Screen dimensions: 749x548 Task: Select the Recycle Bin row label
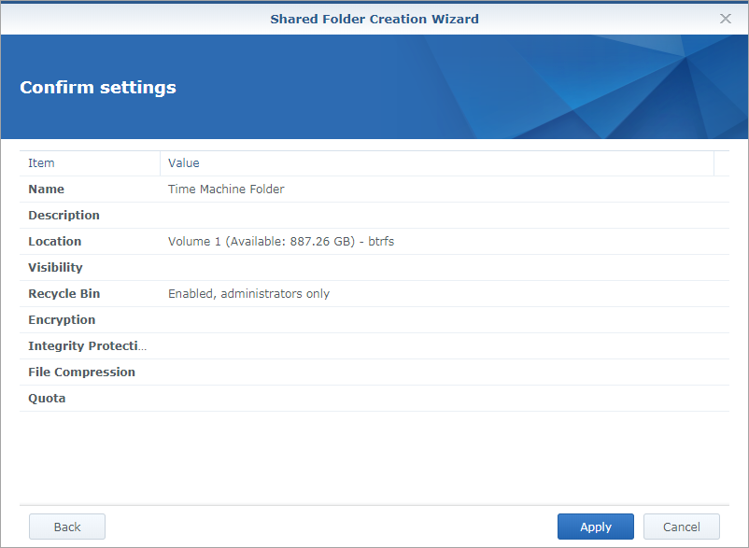[x=64, y=293]
